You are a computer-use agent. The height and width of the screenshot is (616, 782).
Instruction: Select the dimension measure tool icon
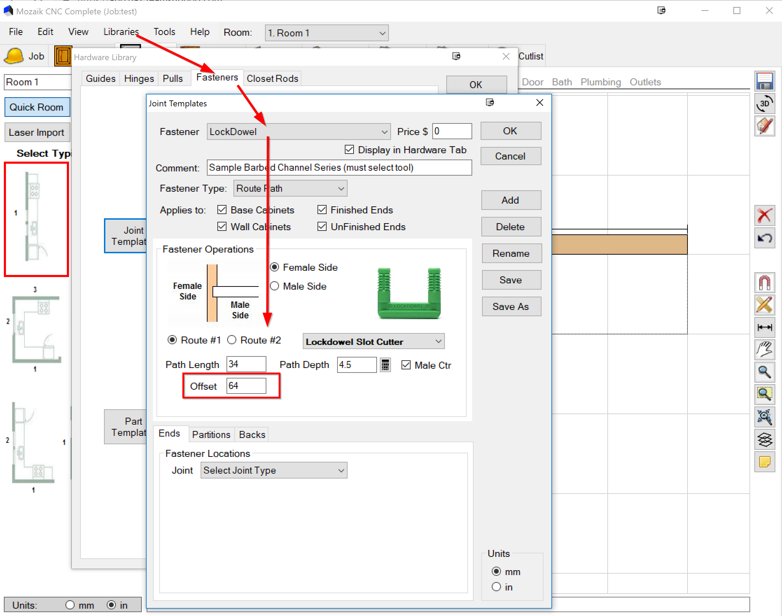coord(764,327)
